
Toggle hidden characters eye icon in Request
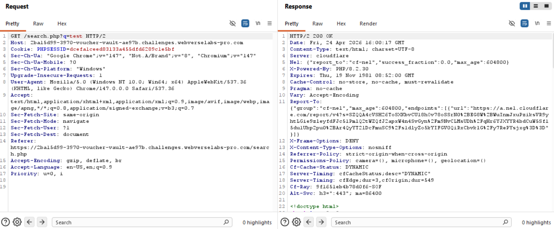pos(233,24)
